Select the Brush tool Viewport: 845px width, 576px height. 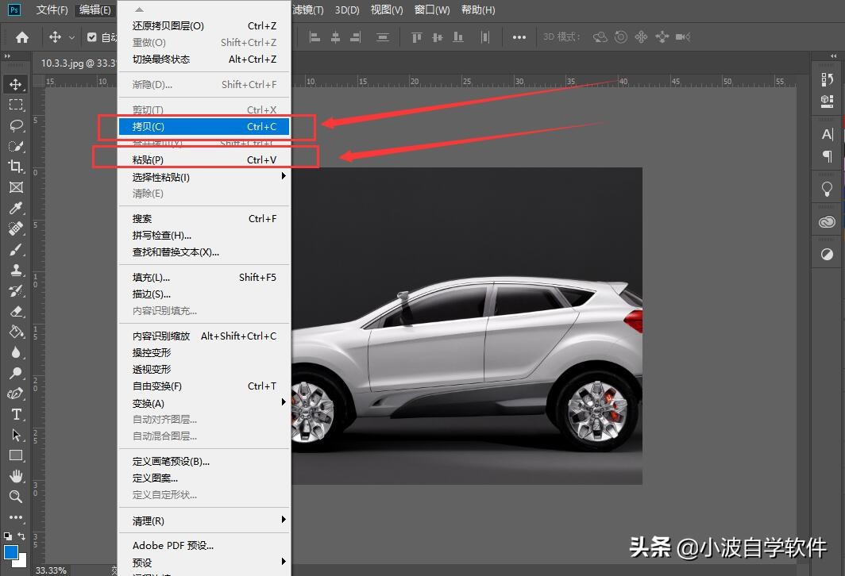16,249
